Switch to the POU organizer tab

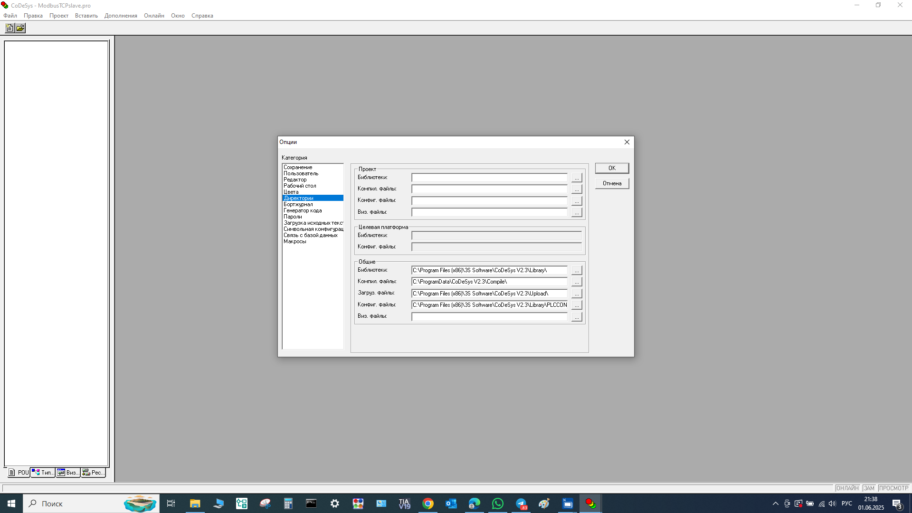pos(19,473)
